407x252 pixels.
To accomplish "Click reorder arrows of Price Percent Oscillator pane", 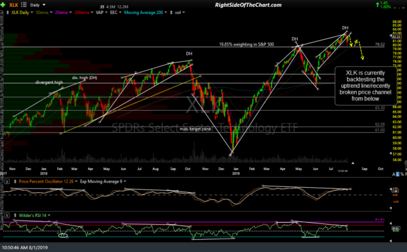I will (15, 181).
